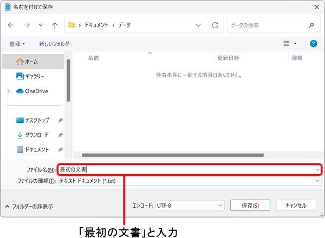Open the 整理 menu
The width and height of the screenshot is (325, 238).
[17, 43]
